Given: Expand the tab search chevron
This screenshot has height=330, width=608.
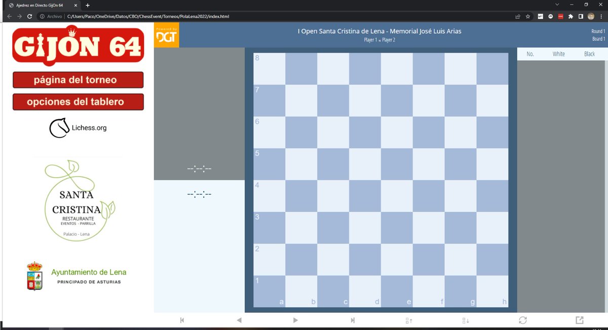Looking at the screenshot, I should [x=557, y=5].
